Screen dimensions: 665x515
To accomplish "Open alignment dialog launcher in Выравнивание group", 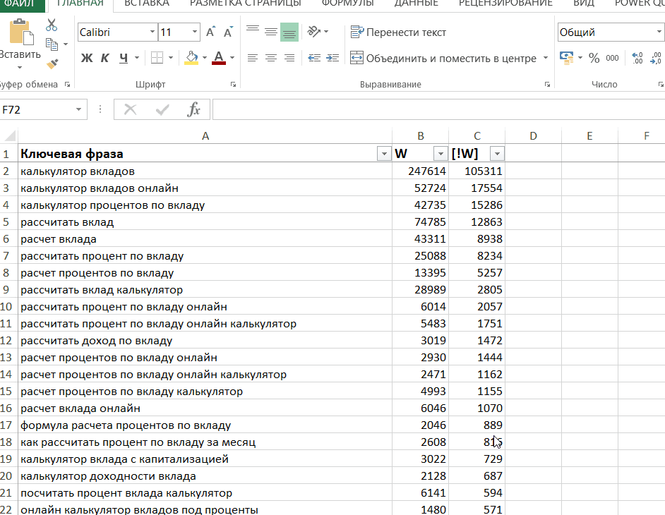I will coord(548,85).
